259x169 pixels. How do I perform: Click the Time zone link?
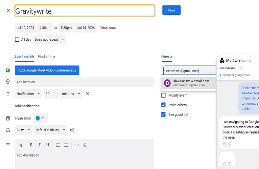click(x=108, y=28)
